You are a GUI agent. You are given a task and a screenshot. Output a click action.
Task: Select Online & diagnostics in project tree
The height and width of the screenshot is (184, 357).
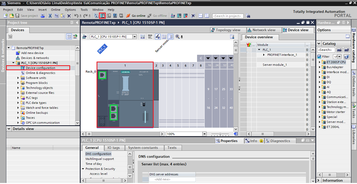coord(40,73)
